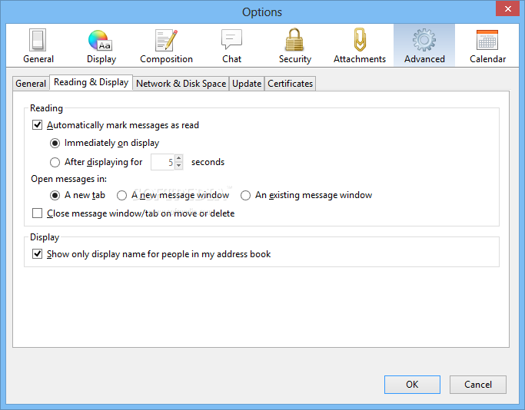
Task: Select Immediately on display radio option
Action: 55,143
